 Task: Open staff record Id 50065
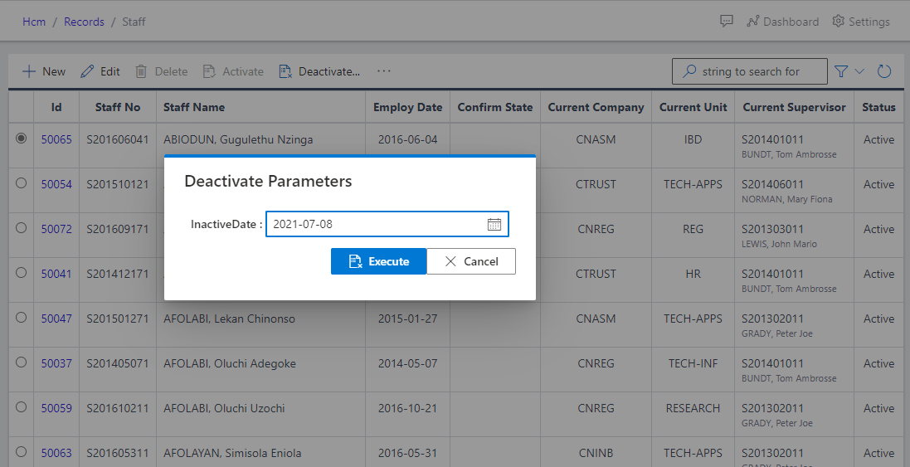[56, 140]
